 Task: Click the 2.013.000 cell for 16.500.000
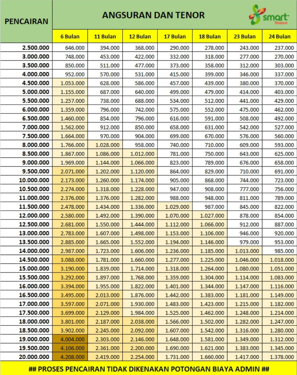pyautogui.click(x=105, y=295)
